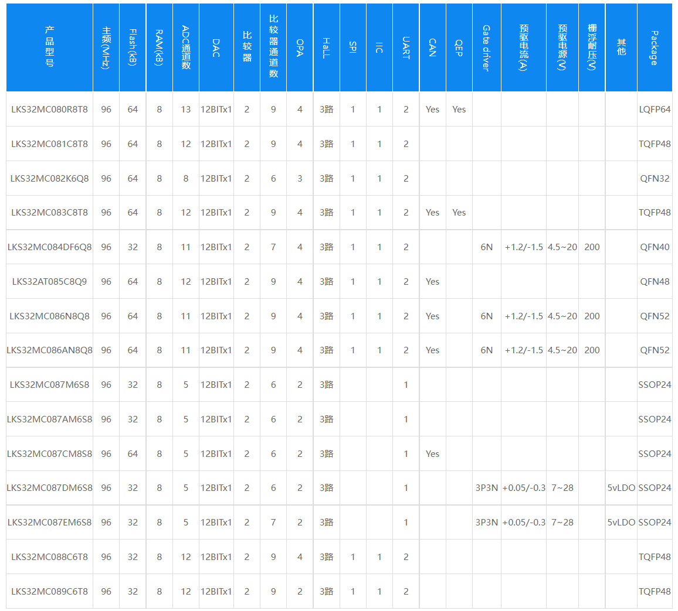Click the CAN column header

coord(432,47)
